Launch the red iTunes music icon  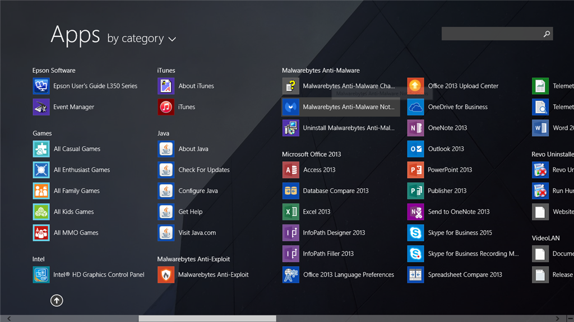click(x=166, y=107)
